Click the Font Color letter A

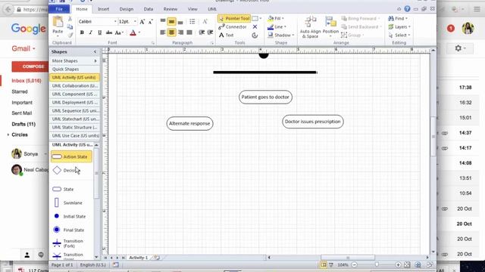click(133, 32)
